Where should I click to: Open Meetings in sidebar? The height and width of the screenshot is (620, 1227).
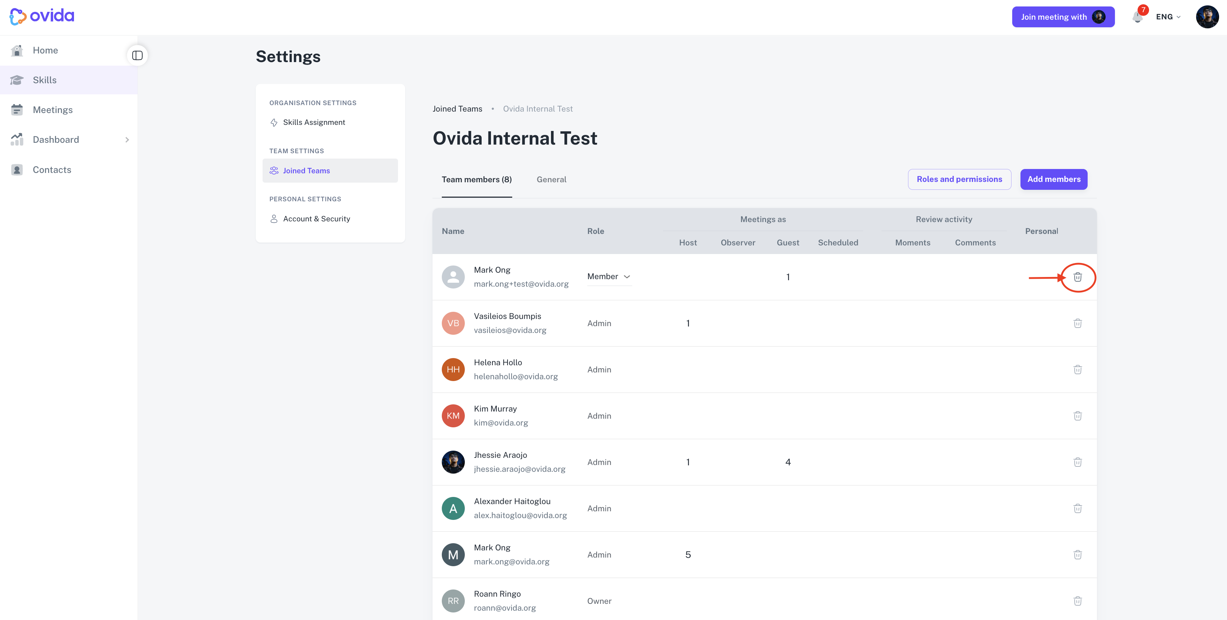click(x=69, y=109)
